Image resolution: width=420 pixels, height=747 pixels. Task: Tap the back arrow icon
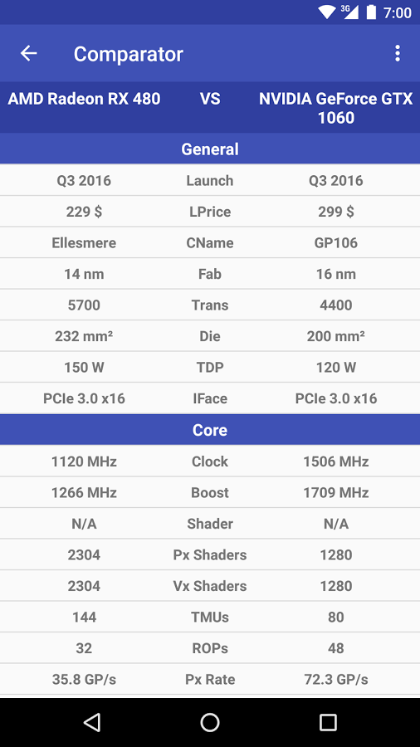(28, 53)
